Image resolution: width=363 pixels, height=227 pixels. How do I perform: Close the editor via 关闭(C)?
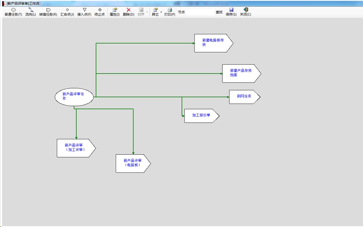246,12
